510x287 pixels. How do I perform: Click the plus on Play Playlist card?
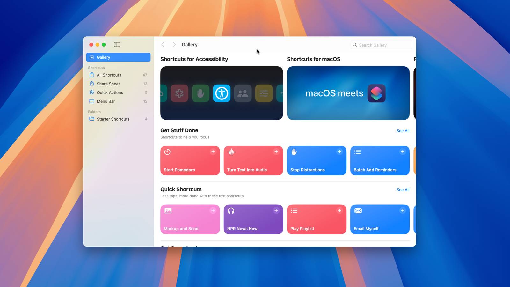[x=339, y=210]
